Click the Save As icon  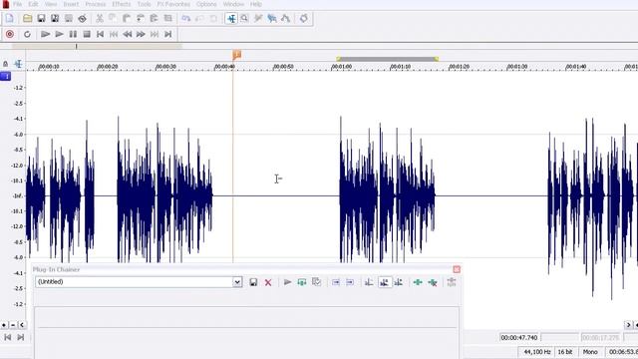[x=55, y=18]
